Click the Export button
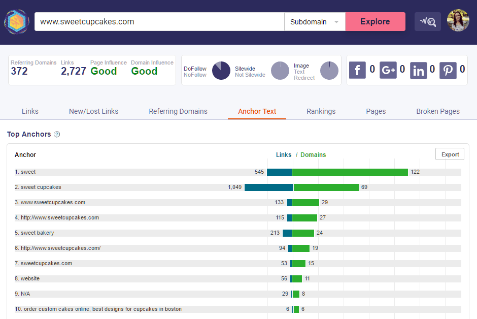The width and height of the screenshot is (477, 319). click(x=450, y=154)
